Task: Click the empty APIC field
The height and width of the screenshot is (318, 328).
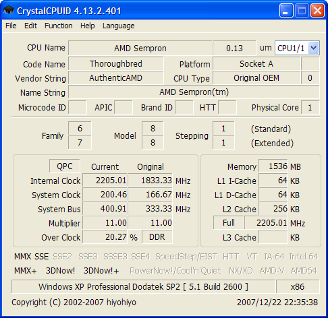Action: (x=124, y=108)
